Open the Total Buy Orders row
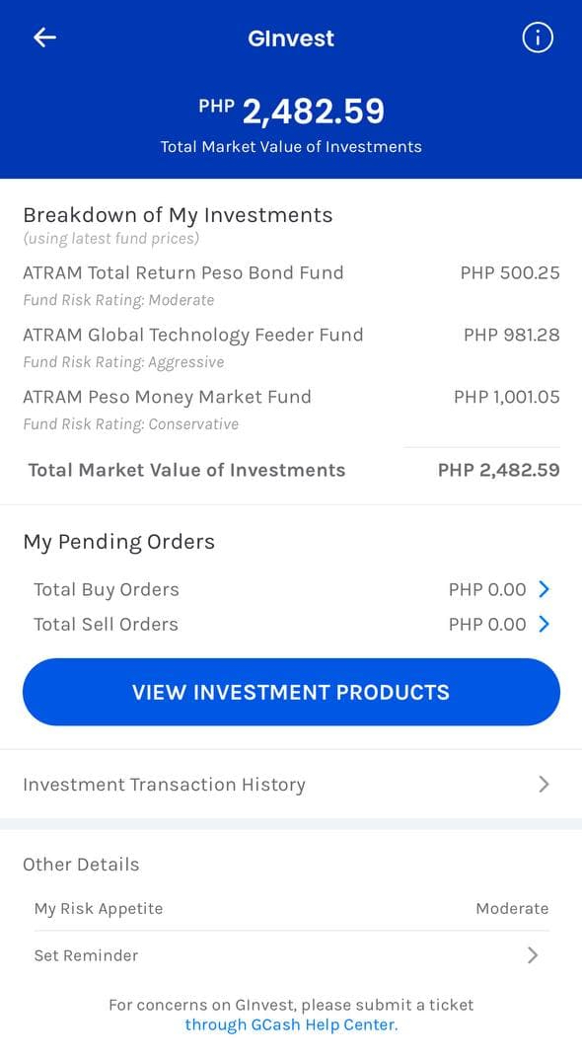 tap(291, 589)
